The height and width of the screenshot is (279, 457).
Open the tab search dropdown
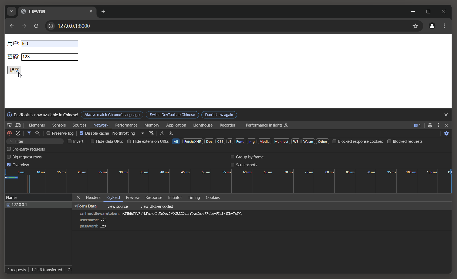click(11, 11)
